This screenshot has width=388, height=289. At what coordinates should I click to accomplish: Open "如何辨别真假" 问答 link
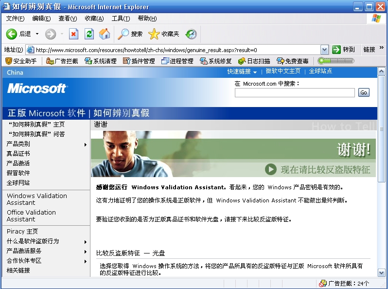[36, 134]
